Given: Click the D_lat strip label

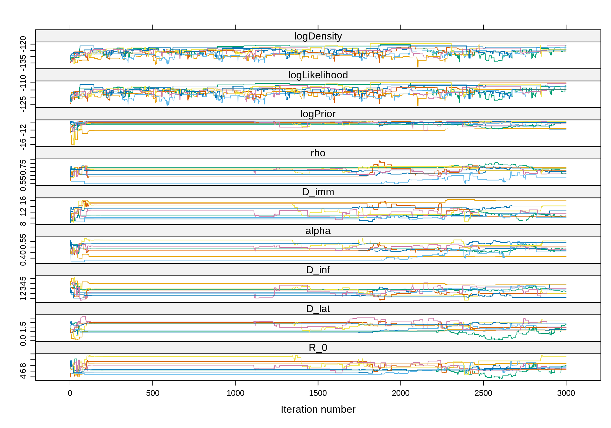Looking at the screenshot, I should (318, 309).
